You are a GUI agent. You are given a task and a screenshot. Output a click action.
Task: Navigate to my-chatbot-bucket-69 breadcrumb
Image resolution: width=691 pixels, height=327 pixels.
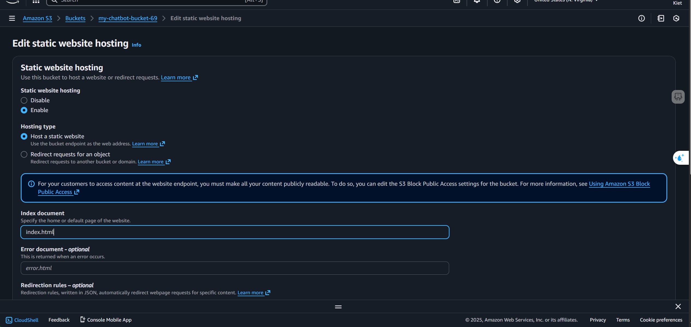128,18
